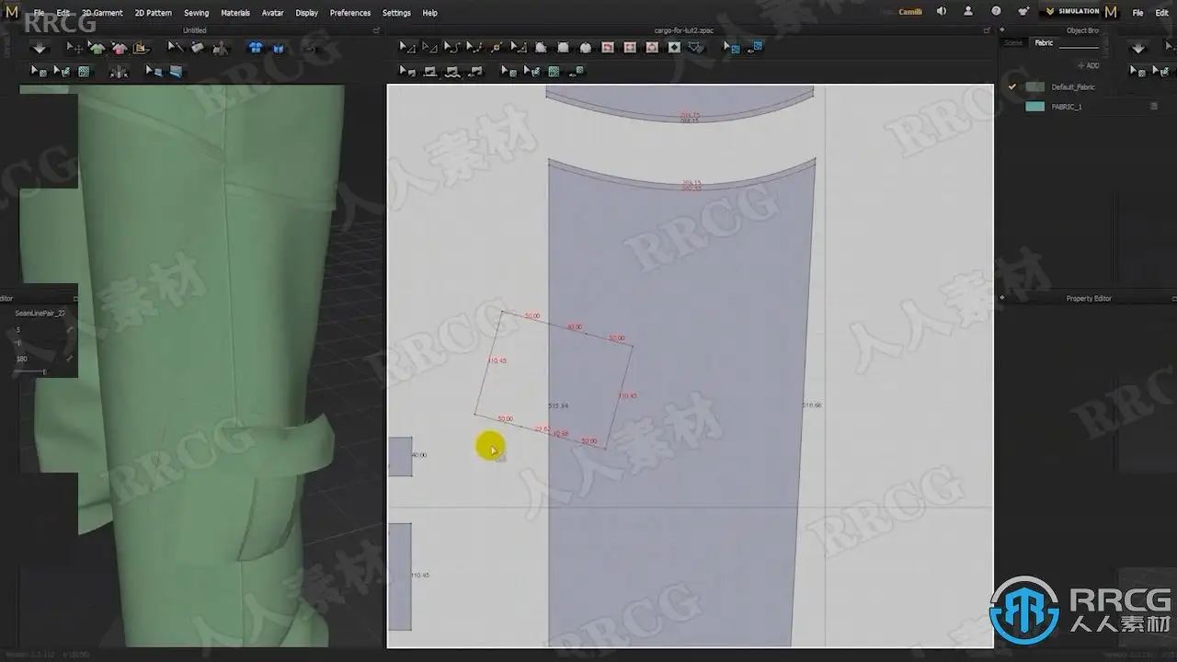Screen dimensions: 1177x662
Task: Click the first blue shirt icon
Action: (256, 48)
